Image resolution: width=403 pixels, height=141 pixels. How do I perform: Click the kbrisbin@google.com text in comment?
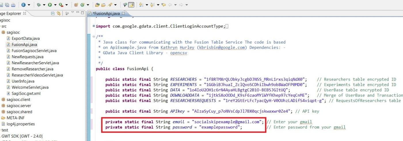coord(222,47)
